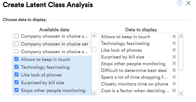Uncheck the 'Technology fascinating' checkbox
Screen dimensions: 196x102
tap(17, 67)
